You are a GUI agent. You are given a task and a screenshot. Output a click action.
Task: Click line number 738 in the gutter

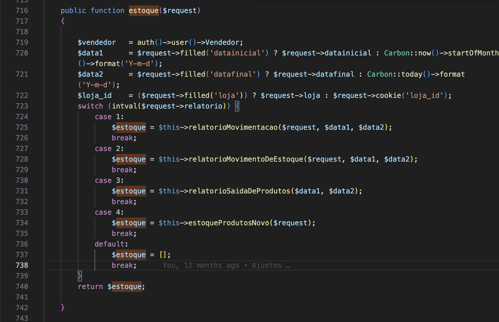[22, 265]
